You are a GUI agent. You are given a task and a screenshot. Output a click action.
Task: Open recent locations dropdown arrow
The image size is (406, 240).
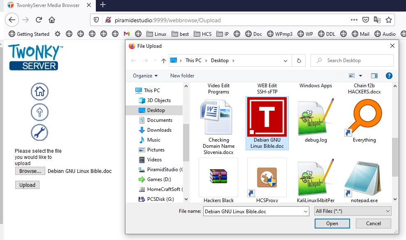click(155, 61)
